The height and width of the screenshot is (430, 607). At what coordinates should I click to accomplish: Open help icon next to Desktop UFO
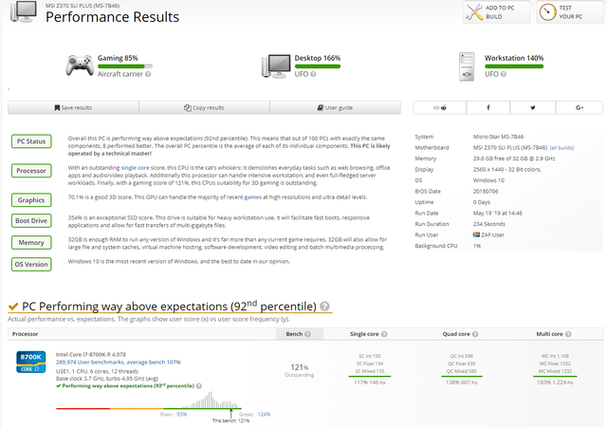[x=313, y=74]
